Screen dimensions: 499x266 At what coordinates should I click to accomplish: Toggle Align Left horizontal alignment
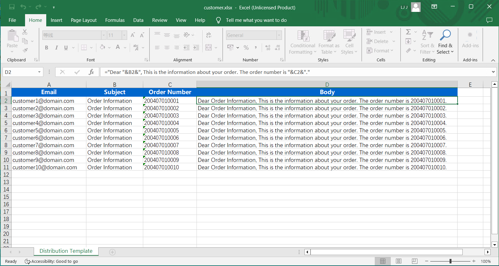tap(157, 48)
